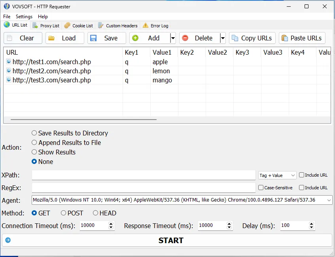Click inside the RegEx input field
Viewport: 335px width, 257px height.
[x=144, y=188]
